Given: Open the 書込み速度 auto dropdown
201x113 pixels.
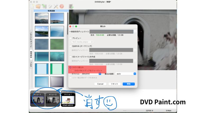Looking at the screenshot, I should point(126,74).
